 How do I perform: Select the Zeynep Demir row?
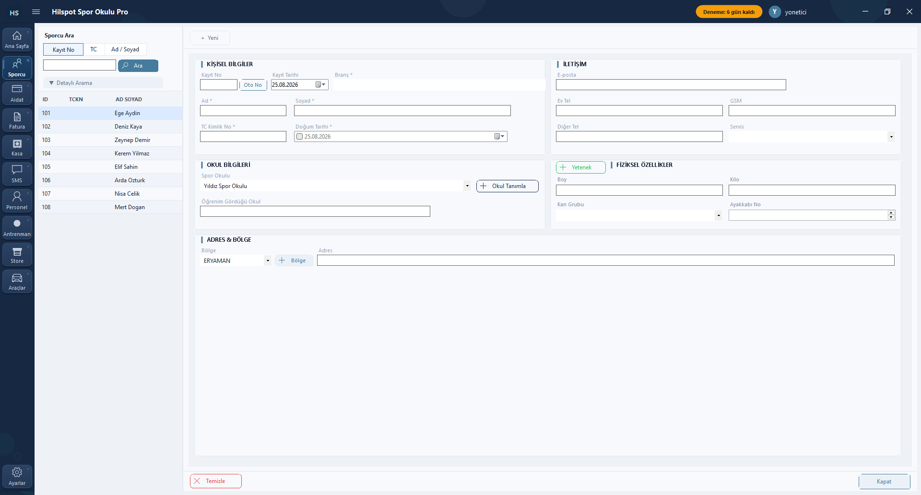[x=110, y=140]
